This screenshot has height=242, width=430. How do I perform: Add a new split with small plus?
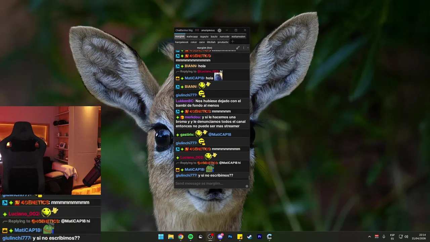(x=248, y=48)
